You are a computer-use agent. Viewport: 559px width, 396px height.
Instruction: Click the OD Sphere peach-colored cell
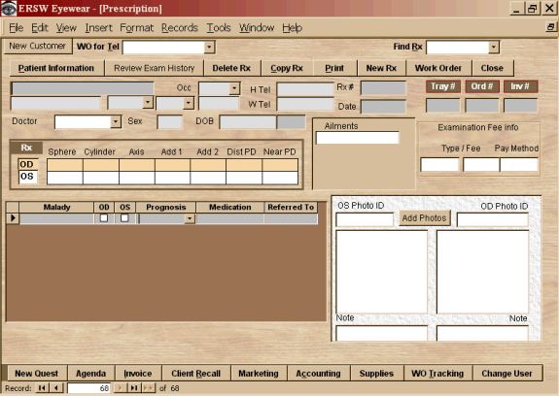65,165
